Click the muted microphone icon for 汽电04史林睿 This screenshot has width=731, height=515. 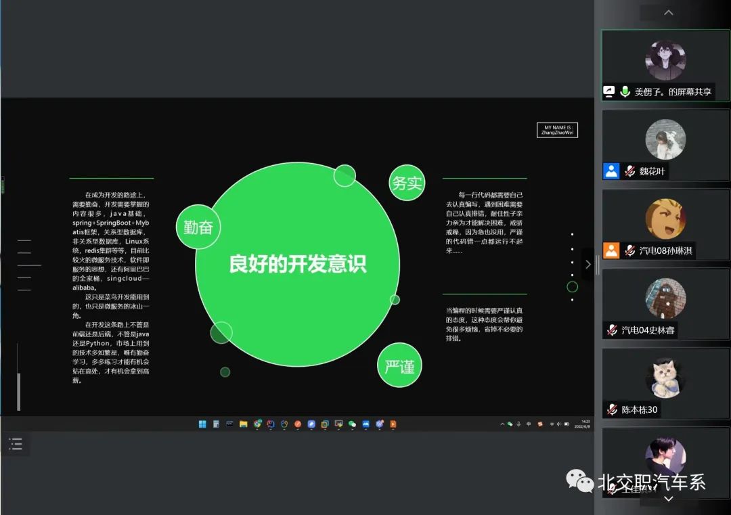click(612, 330)
